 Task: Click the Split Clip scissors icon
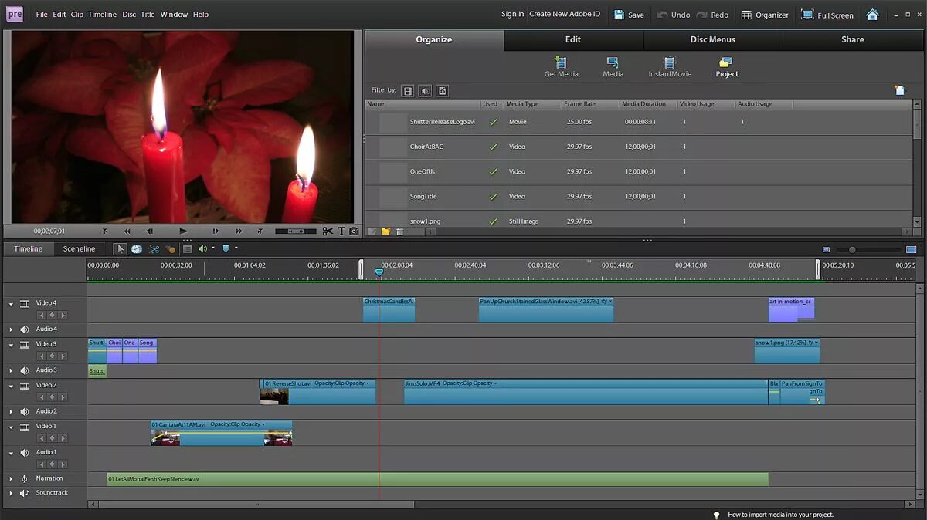(x=328, y=231)
